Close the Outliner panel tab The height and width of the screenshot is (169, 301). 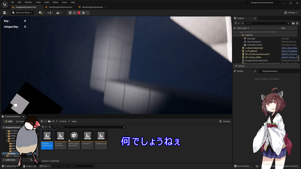(x=255, y=18)
